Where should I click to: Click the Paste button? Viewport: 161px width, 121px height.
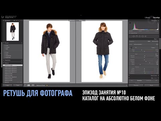click(x=18, y=85)
